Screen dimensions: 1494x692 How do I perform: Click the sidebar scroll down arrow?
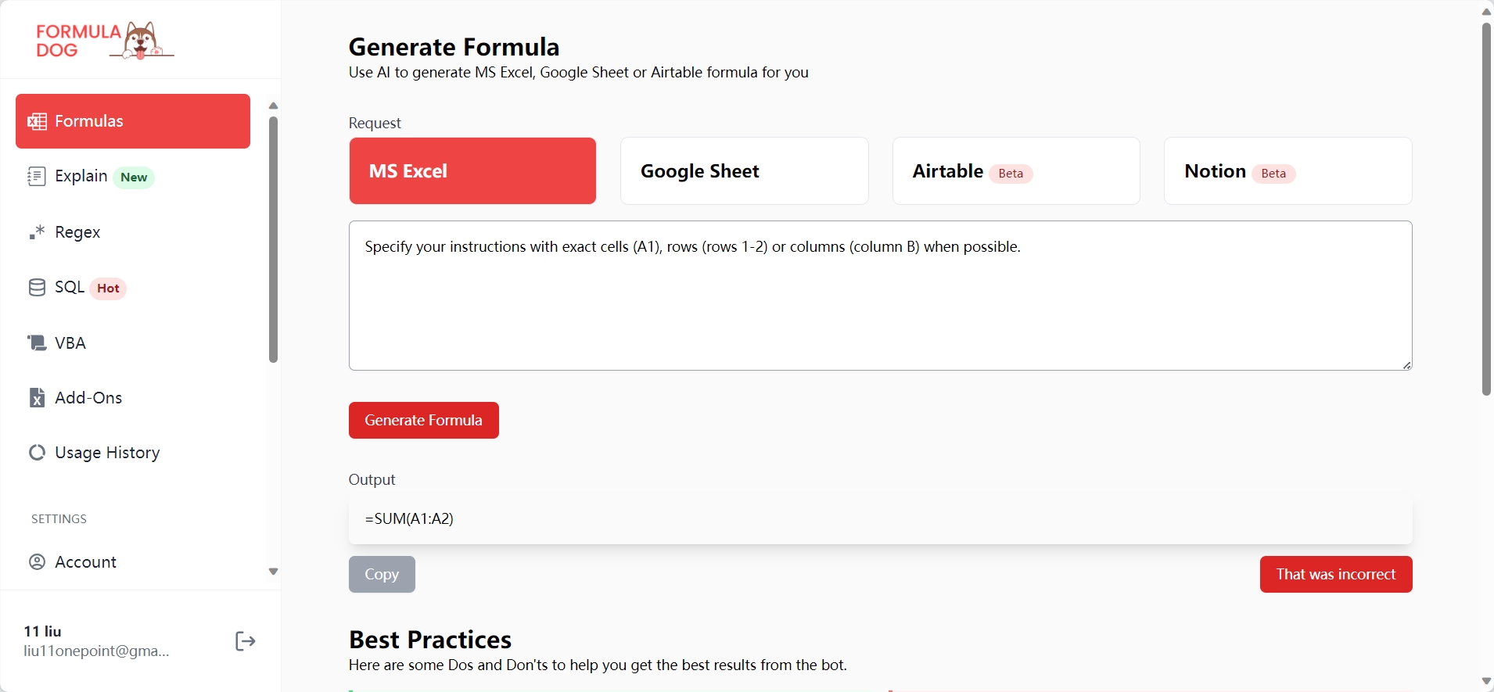click(273, 572)
